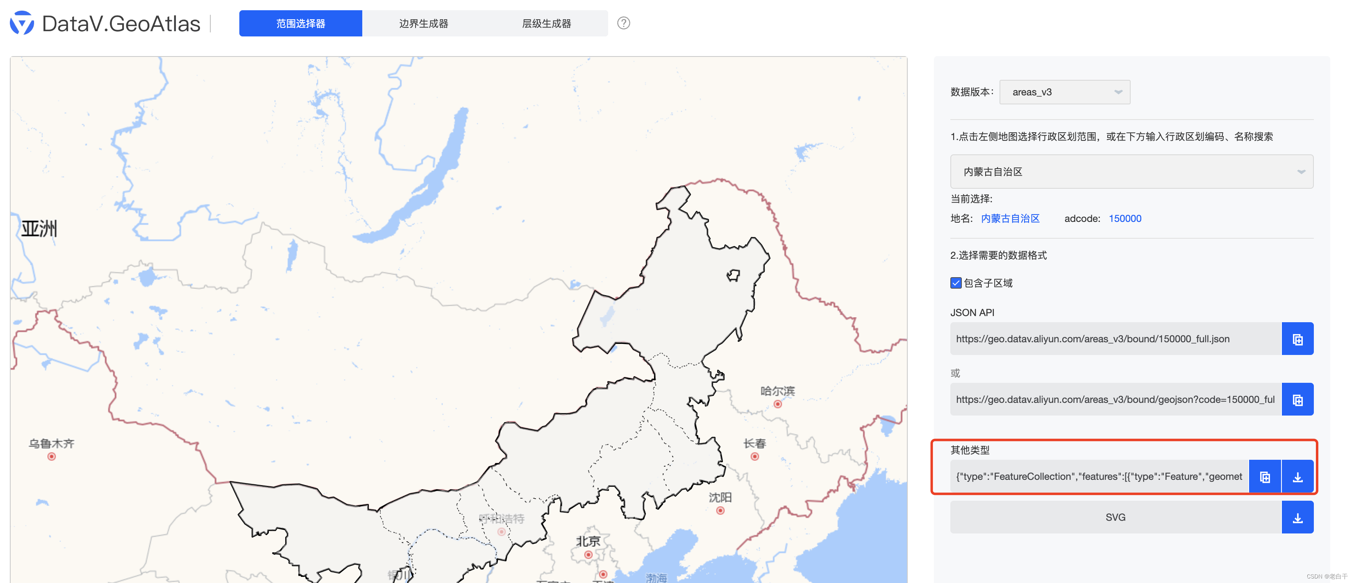Click the 沈阳 city marker dot
1354x583 pixels.
[x=720, y=511]
